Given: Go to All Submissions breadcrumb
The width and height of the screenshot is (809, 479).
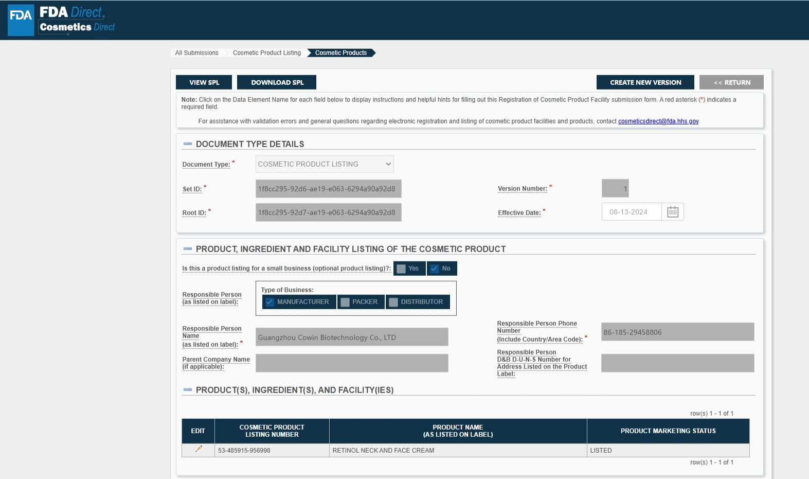Looking at the screenshot, I should pos(196,53).
